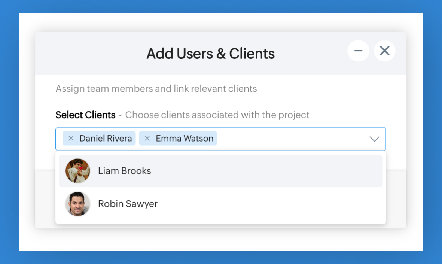The image size is (442, 264).
Task: Click the Add Users & Clients title
Action: tap(210, 54)
